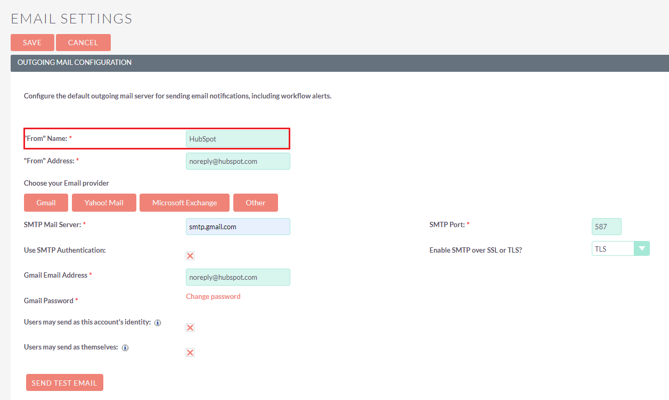Show info icon for send as themselves
This screenshot has width=669, height=400.
coord(125,348)
